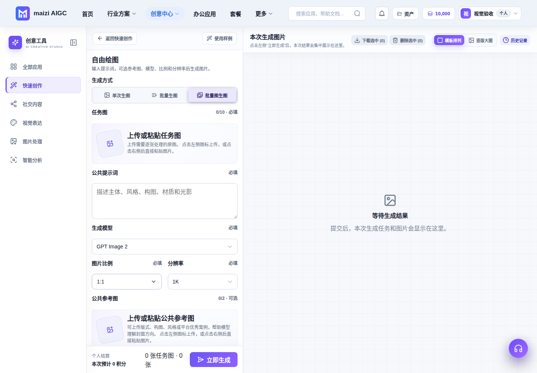Open 智能分析 sidebar item
Screen dimensions: 537x373
pyautogui.click(x=43, y=160)
